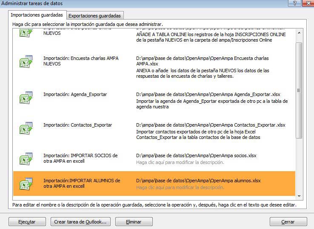Click the help question mark icon in title bar
Image resolution: width=314 pixels, height=229 pixels.
pyautogui.click(x=294, y=3)
